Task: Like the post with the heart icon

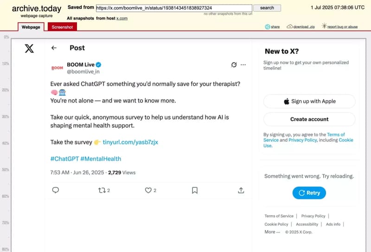Action: pos(148,190)
